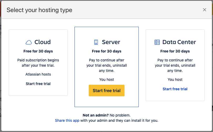The width and height of the screenshot is (213, 132).
Task: Click the Data Center rack icon
Action: point(157,42)
